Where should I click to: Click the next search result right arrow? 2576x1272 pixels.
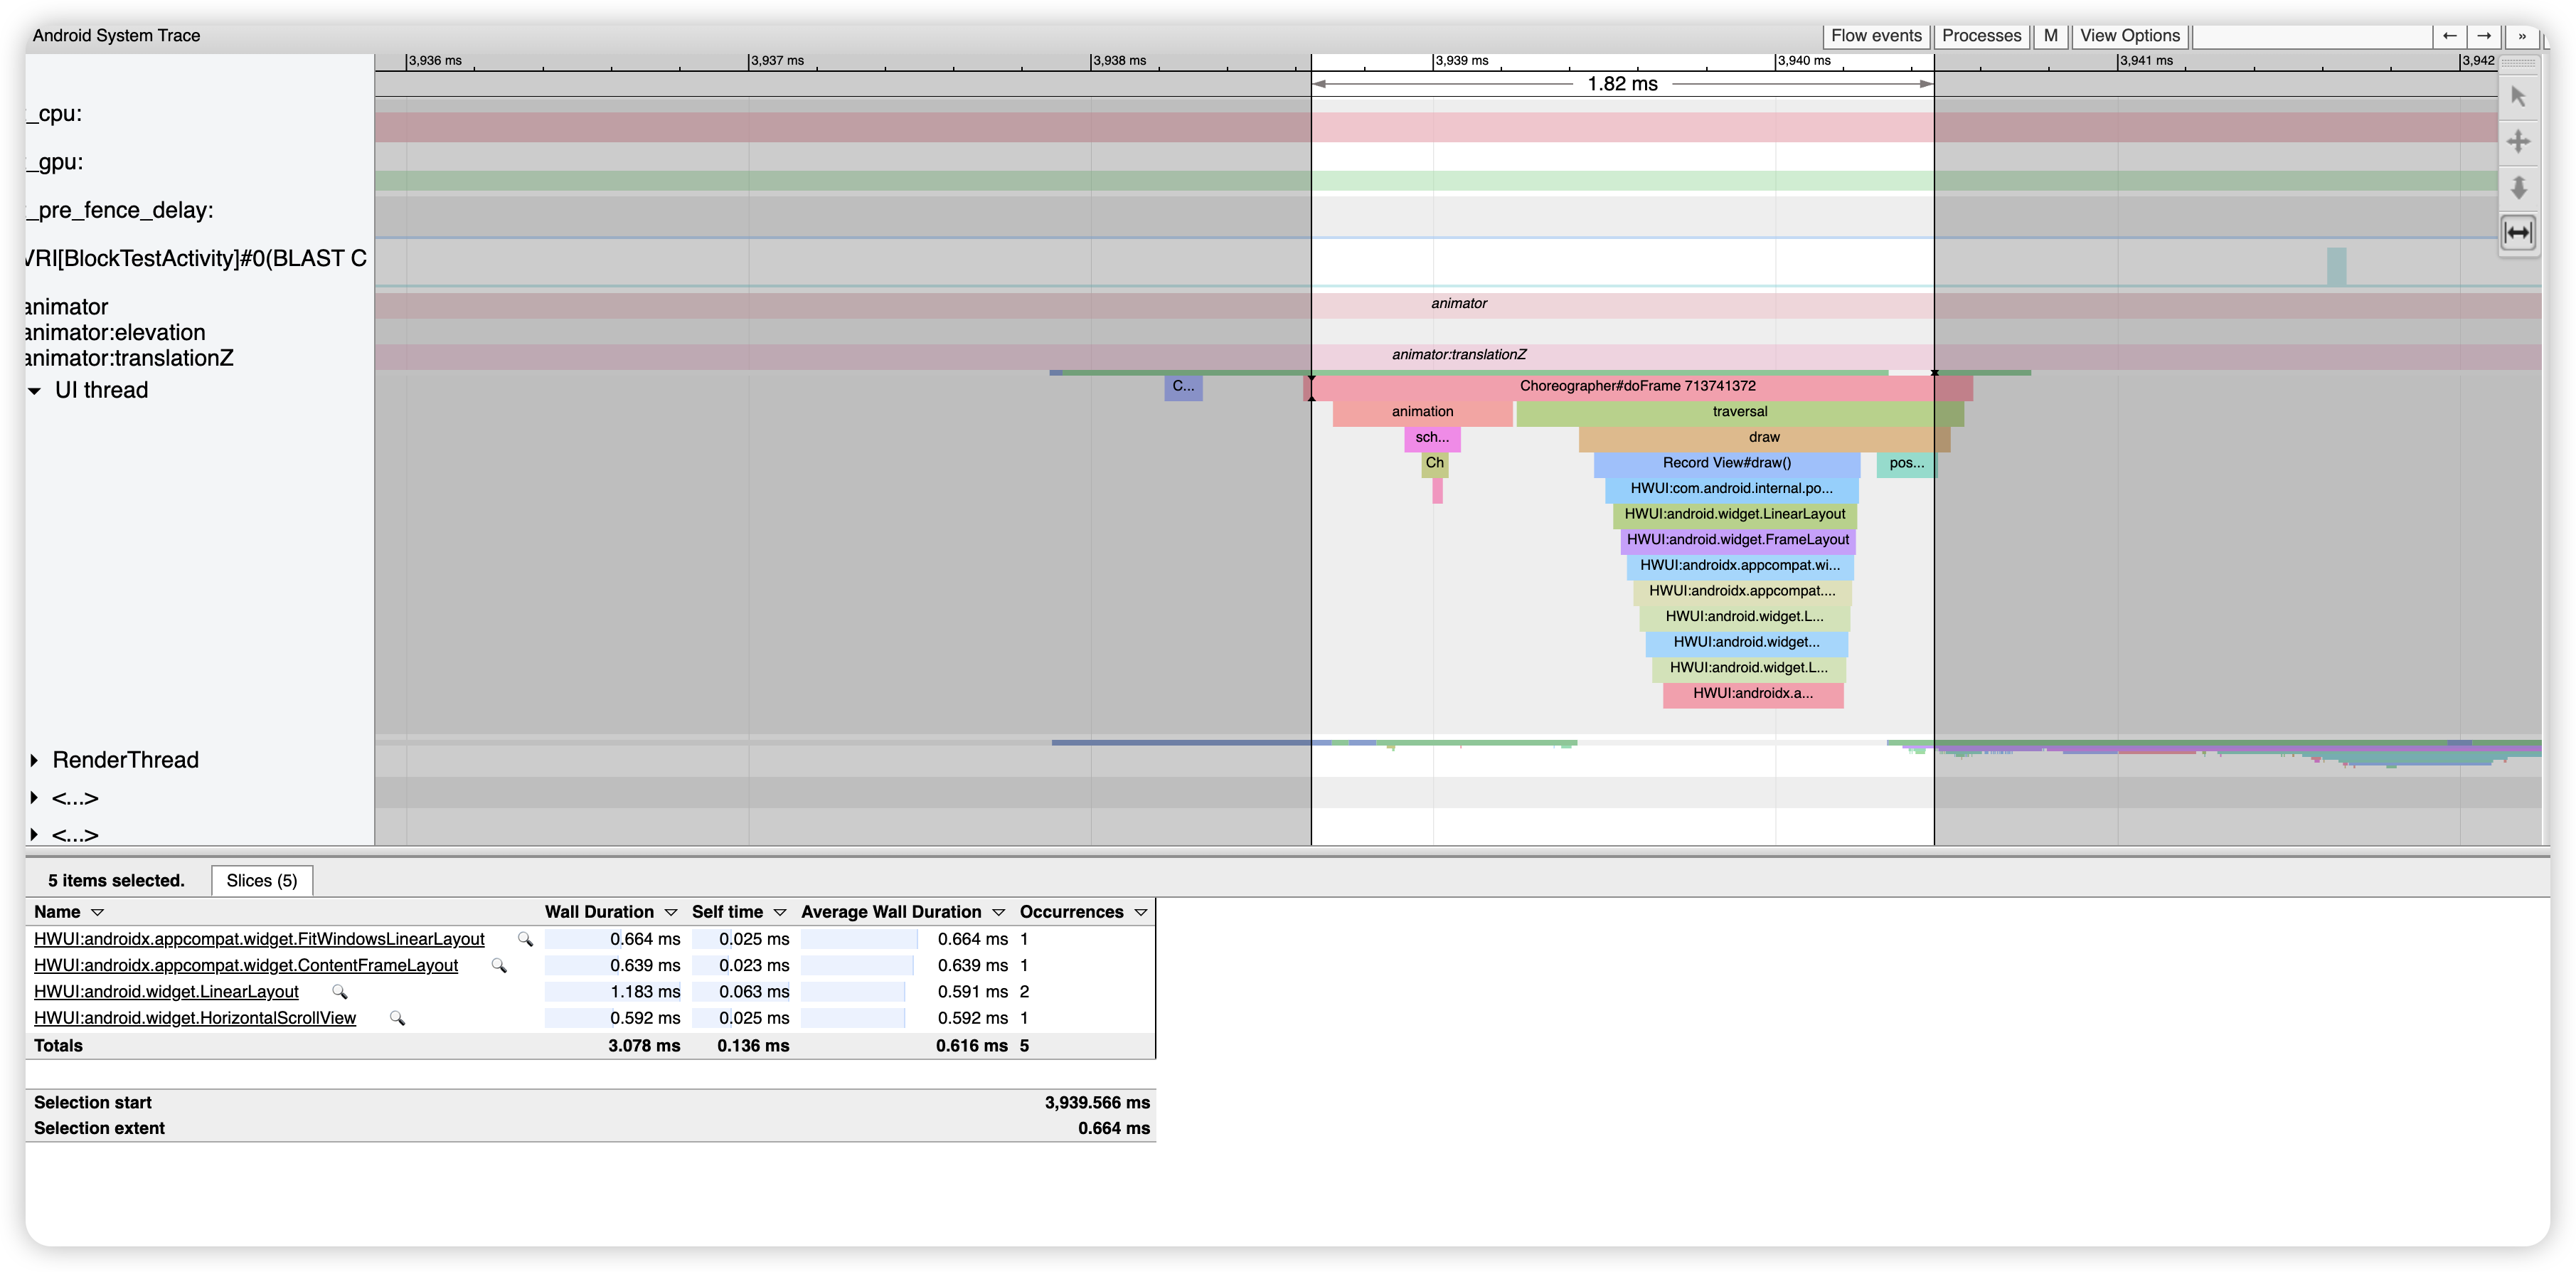[x=2484, y=36]
